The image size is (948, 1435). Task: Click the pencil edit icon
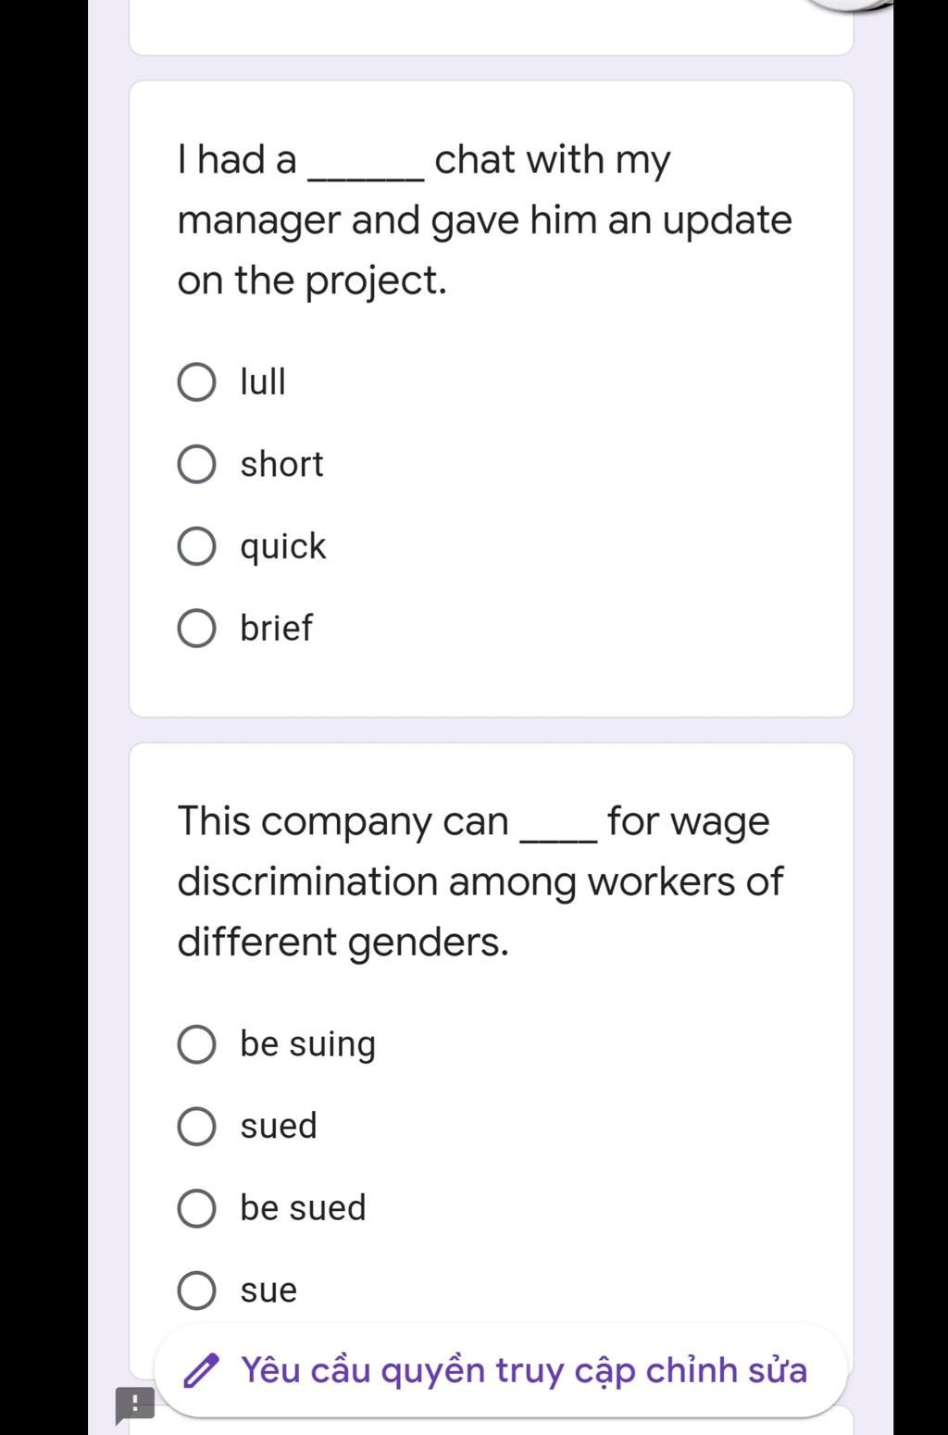point(200,1371)
